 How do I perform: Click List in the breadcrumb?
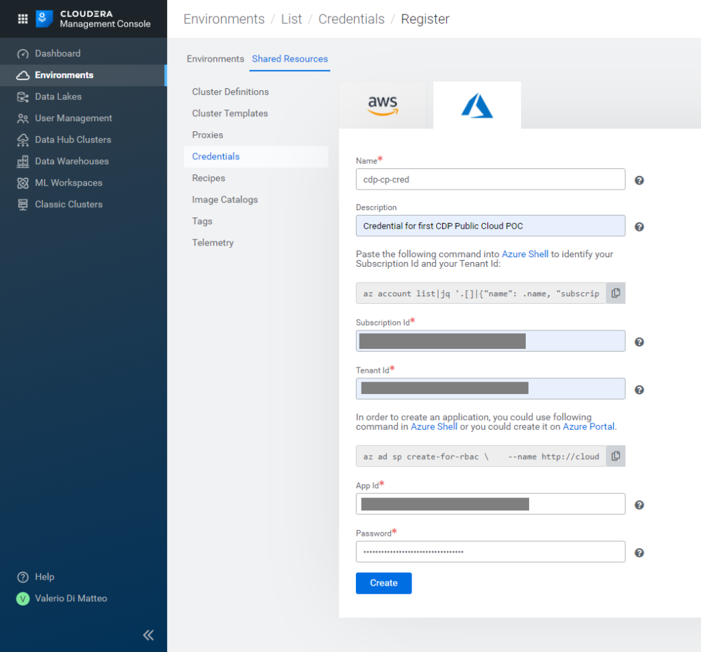tap(292, 19)
